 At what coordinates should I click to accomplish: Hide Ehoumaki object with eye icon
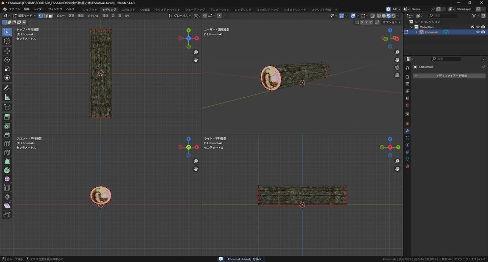point(478,32)
